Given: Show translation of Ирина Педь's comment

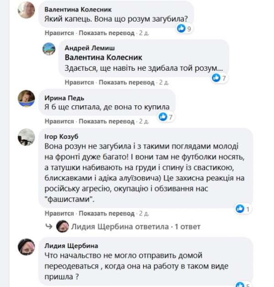Looking at the screenshot, I should [x=107, y=121].
